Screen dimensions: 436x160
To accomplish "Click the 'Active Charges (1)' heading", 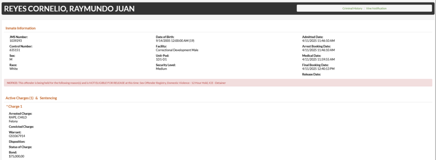I will click(20, 98).
